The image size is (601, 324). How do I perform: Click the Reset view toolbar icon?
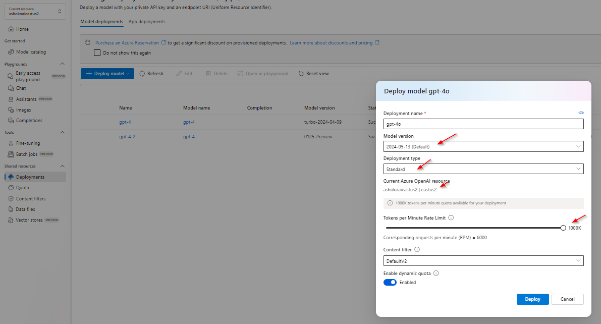(x=301, y=73)
